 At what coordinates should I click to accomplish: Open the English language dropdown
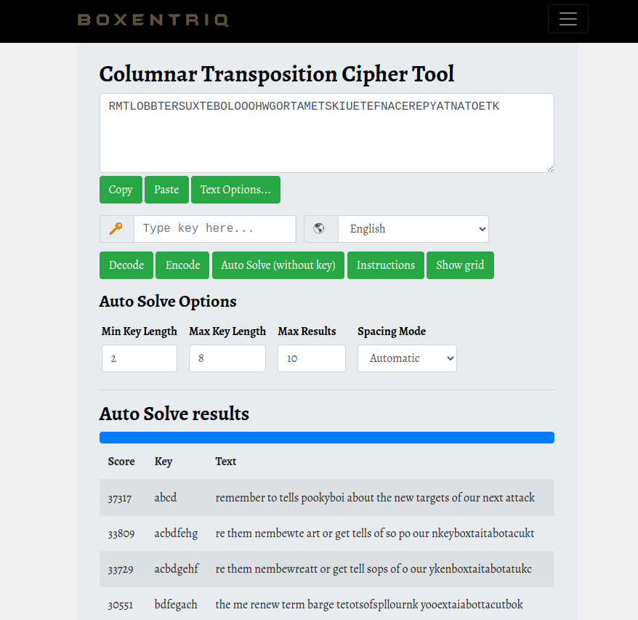tap(413, 229)
